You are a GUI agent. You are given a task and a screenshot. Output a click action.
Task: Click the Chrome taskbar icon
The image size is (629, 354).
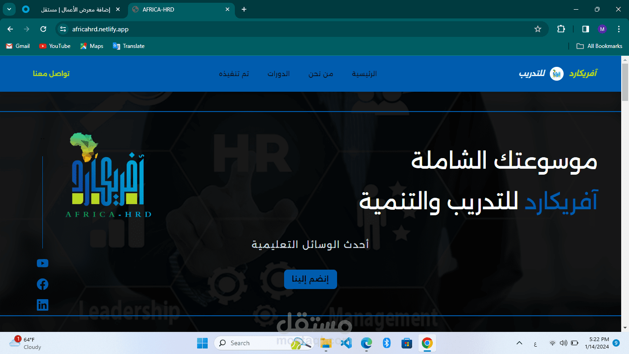click(x=427, y=343)
